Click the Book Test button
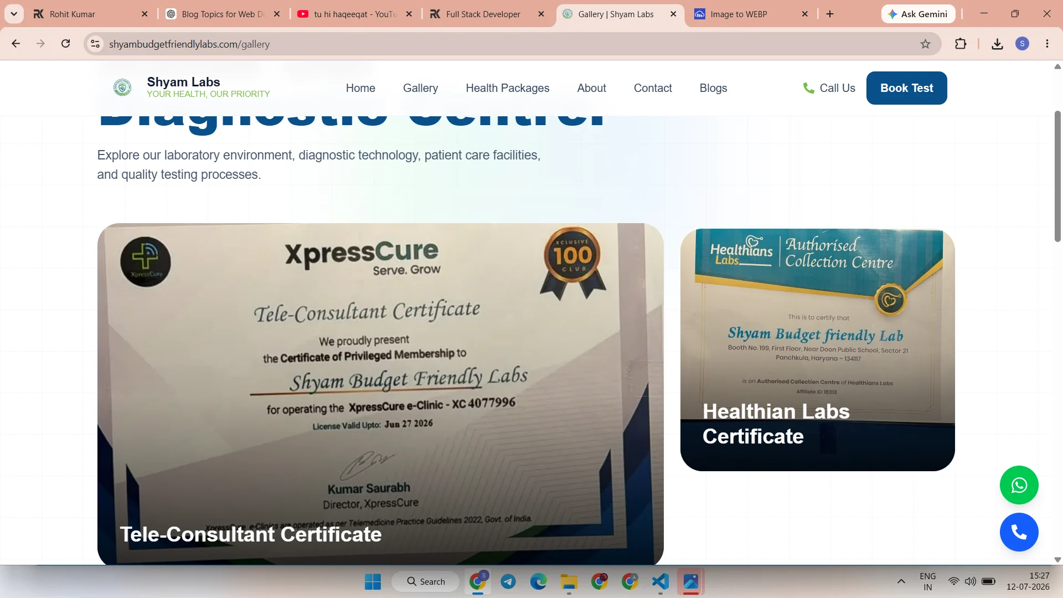Viewport: 1063px width, 598px height. (906, 88)
